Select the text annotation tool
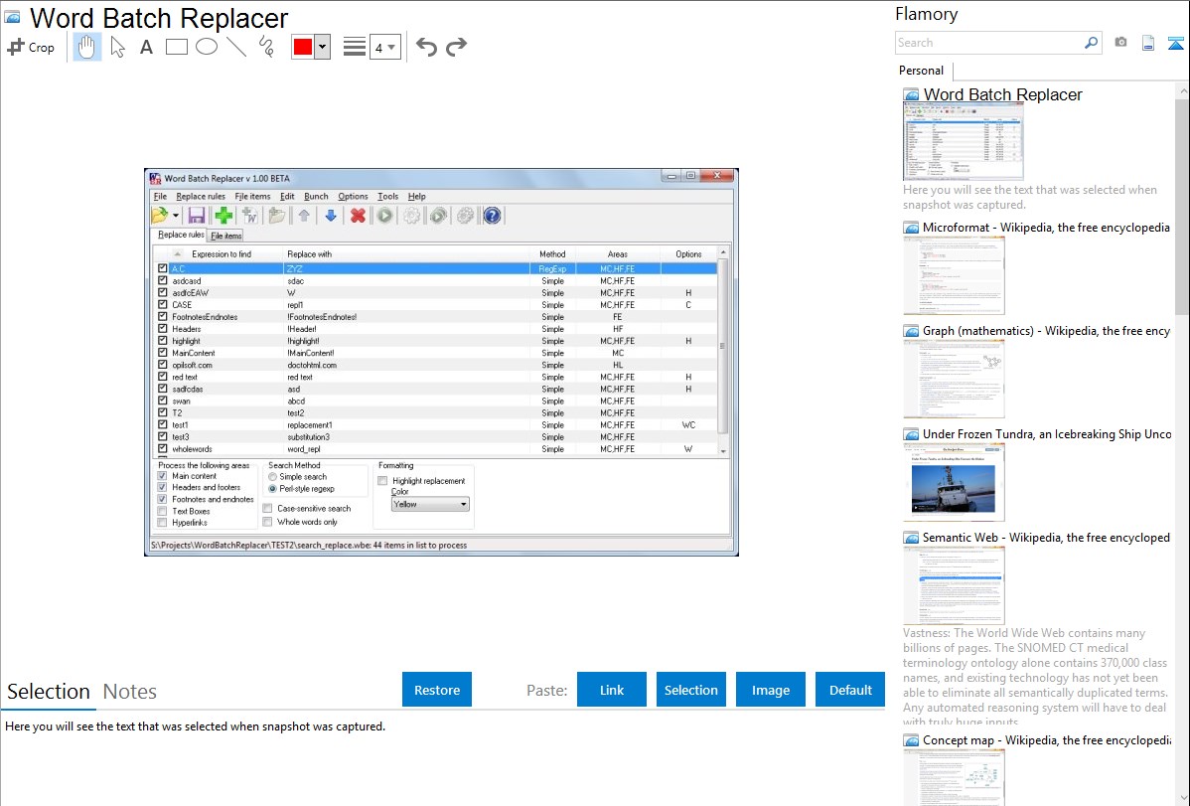 [146, 47]
